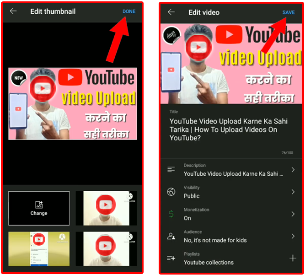Tap SAVE in Edit video screen
The image size is (305, 275).
click(x=289, y=12)
